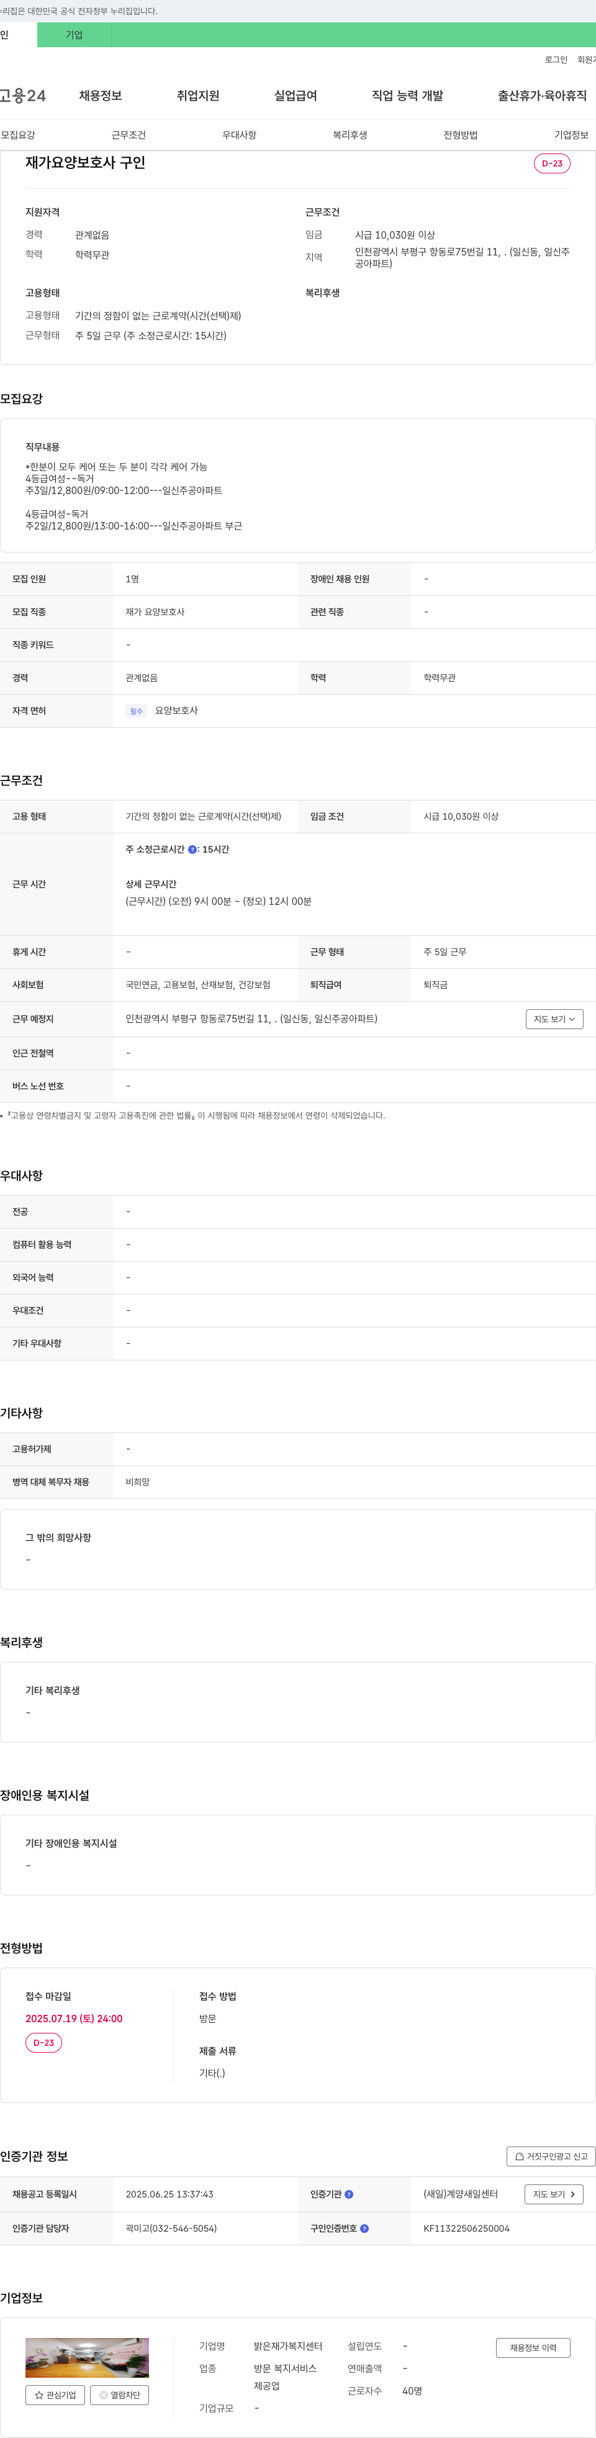596x2438 pixels.
Task: Open the company photo thumbnail
Action: point(87,2358)
